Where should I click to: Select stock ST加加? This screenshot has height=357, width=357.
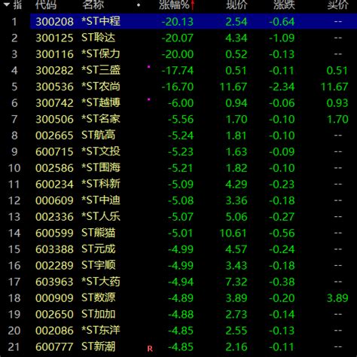pyautogui.click(x=98, y=314)
